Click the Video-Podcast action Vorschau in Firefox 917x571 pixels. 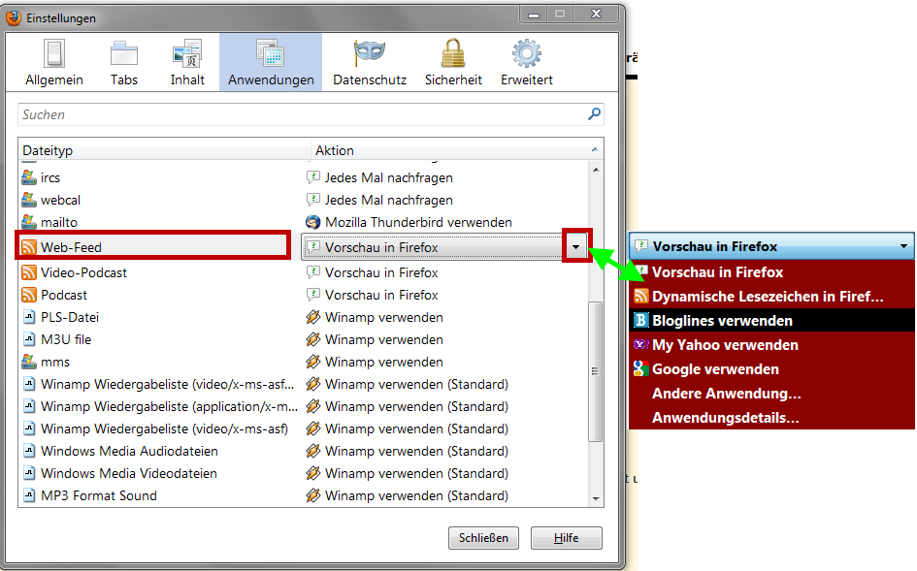pos(381,272)
